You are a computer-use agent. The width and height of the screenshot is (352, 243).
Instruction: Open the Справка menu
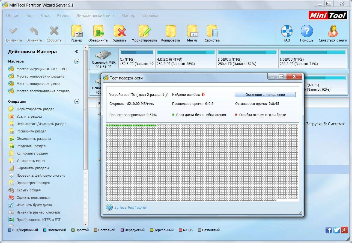pyautogui.click(x=150, y=16)
